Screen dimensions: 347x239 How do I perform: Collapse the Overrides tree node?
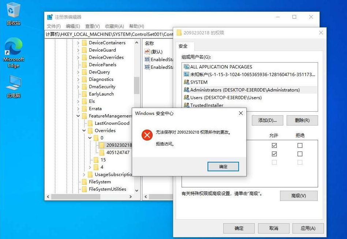click(84, 131)
